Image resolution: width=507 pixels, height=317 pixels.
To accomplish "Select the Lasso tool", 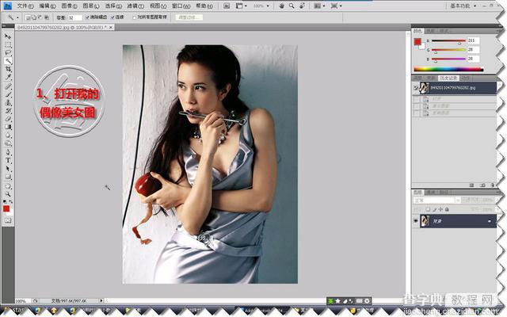I will (x=8, y=53).
